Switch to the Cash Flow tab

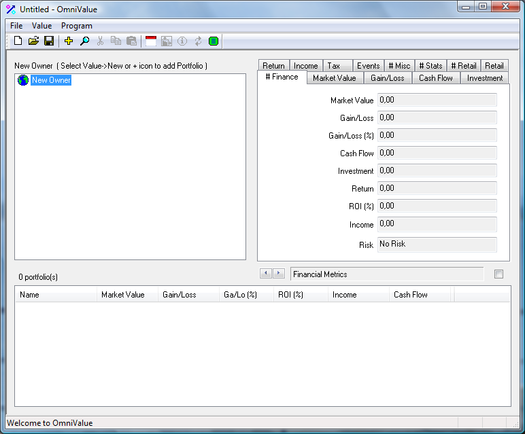coord(436,78)
